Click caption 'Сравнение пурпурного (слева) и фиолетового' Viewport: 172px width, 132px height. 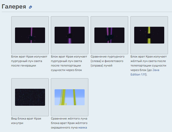coord(107,61)
